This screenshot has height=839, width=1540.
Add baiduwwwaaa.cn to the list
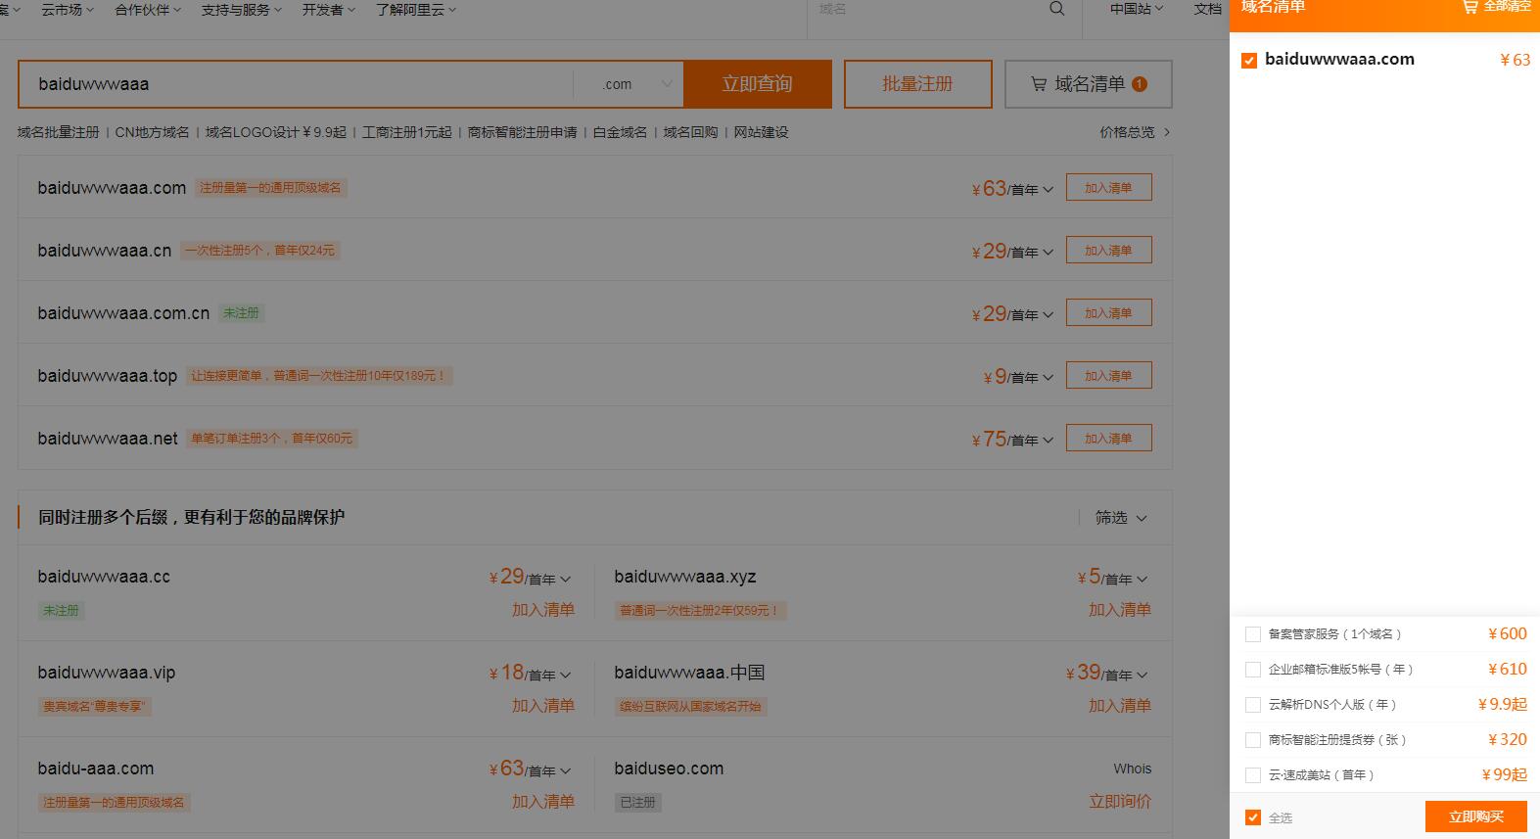pos(1108,251)
